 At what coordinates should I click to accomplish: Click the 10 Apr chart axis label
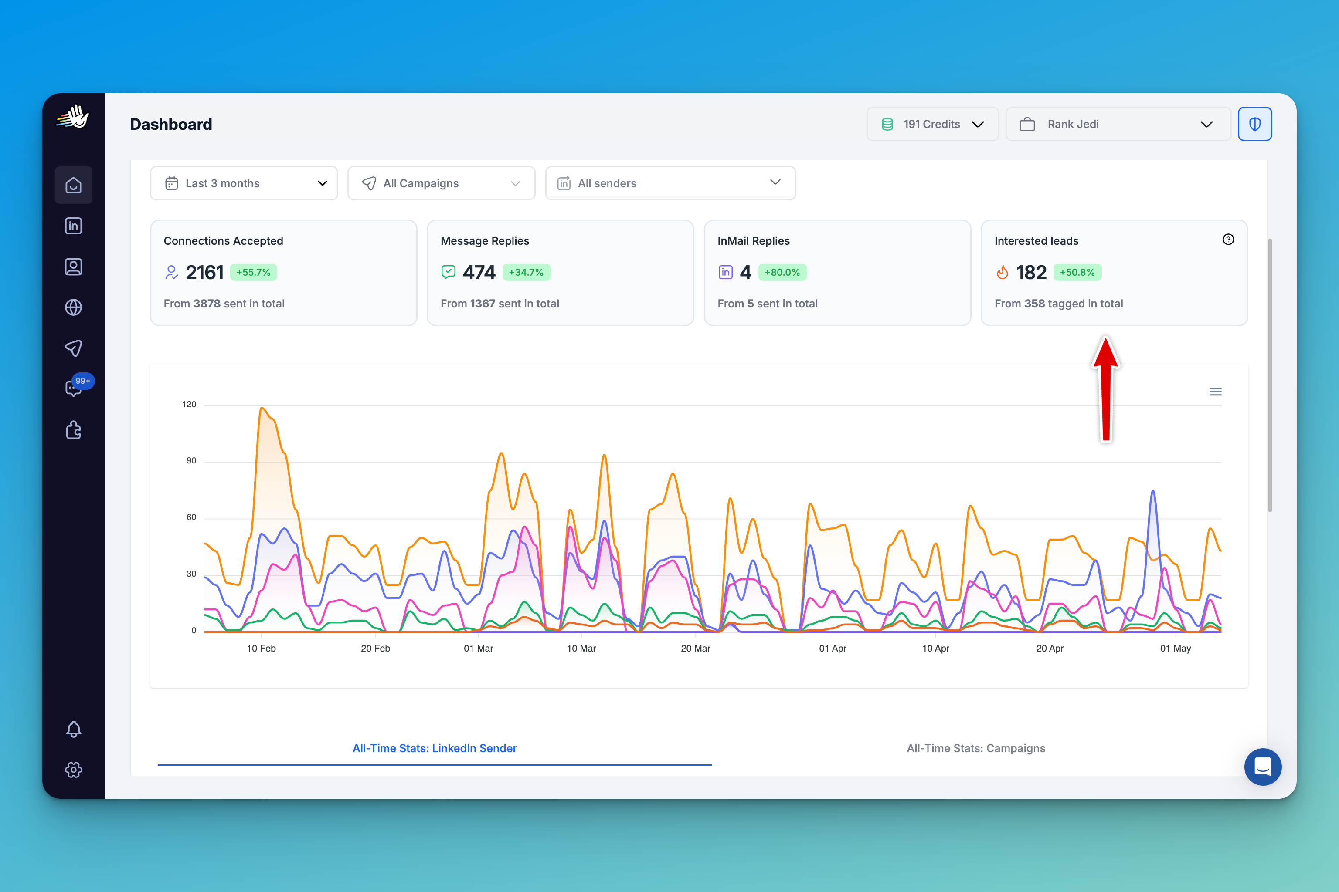tap(935, 649)
